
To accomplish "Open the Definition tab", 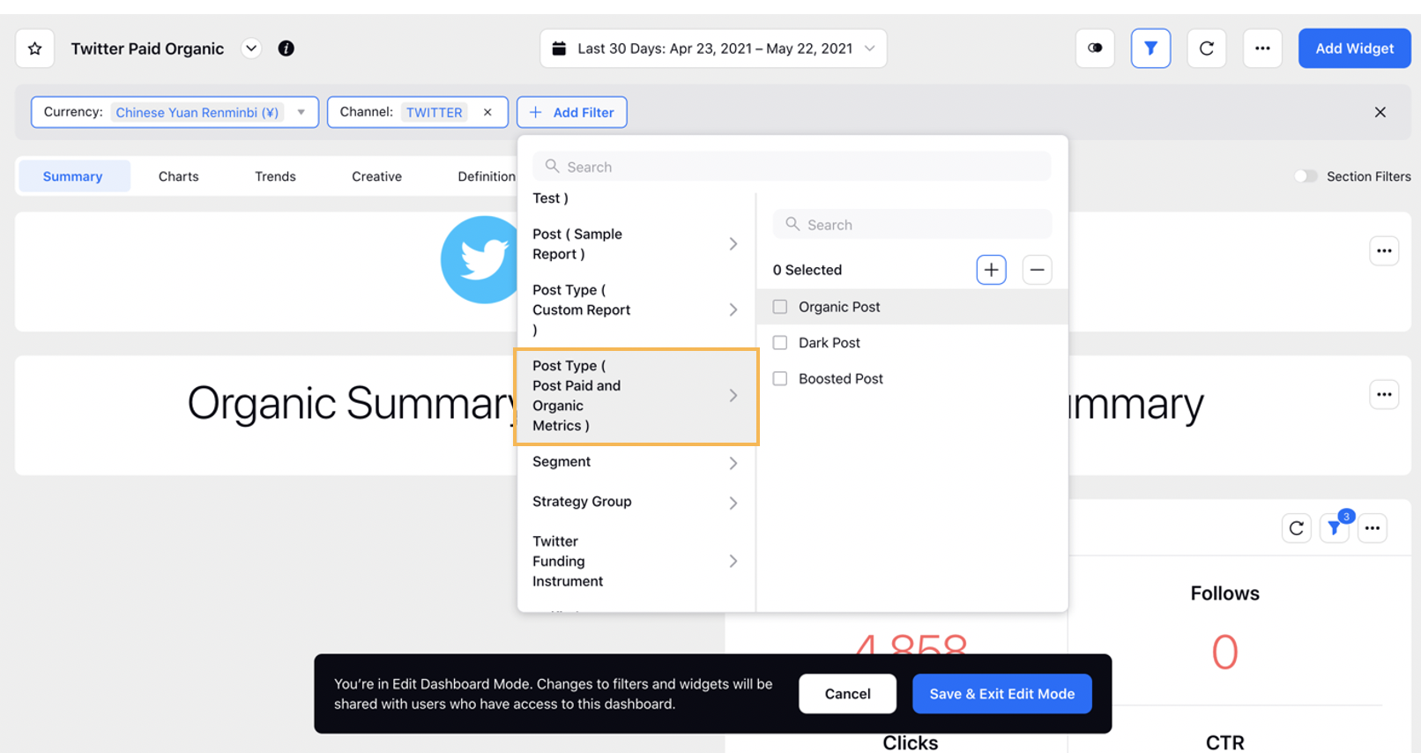I will [487, 176].
